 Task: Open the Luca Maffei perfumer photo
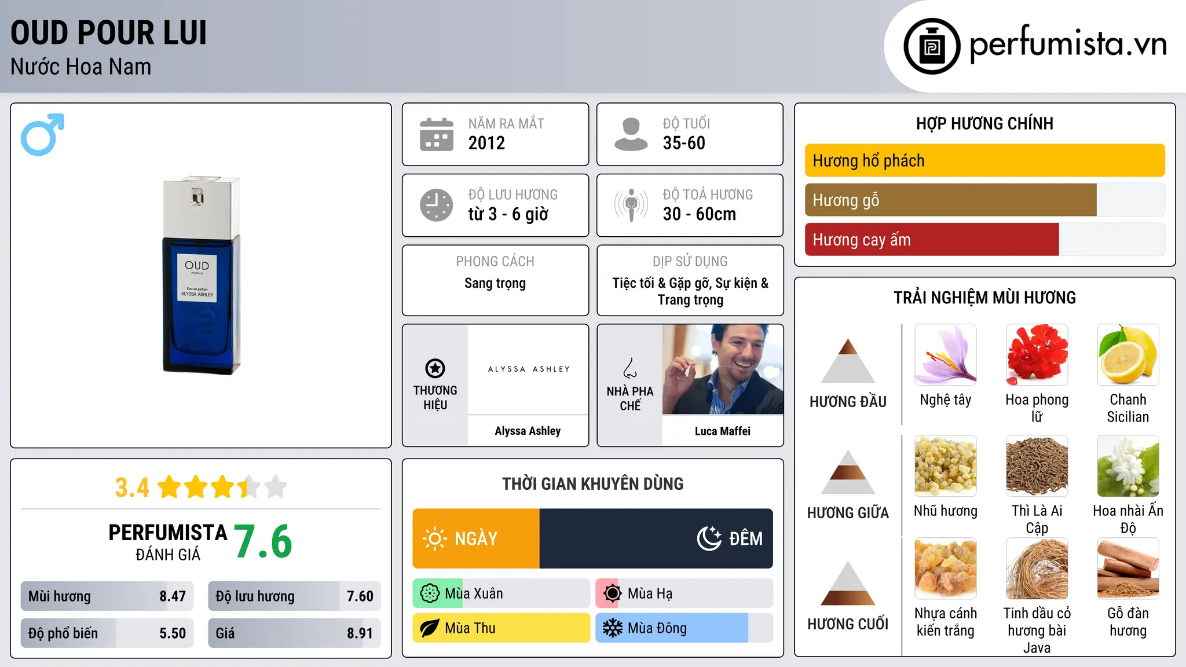tap(723, 369)
